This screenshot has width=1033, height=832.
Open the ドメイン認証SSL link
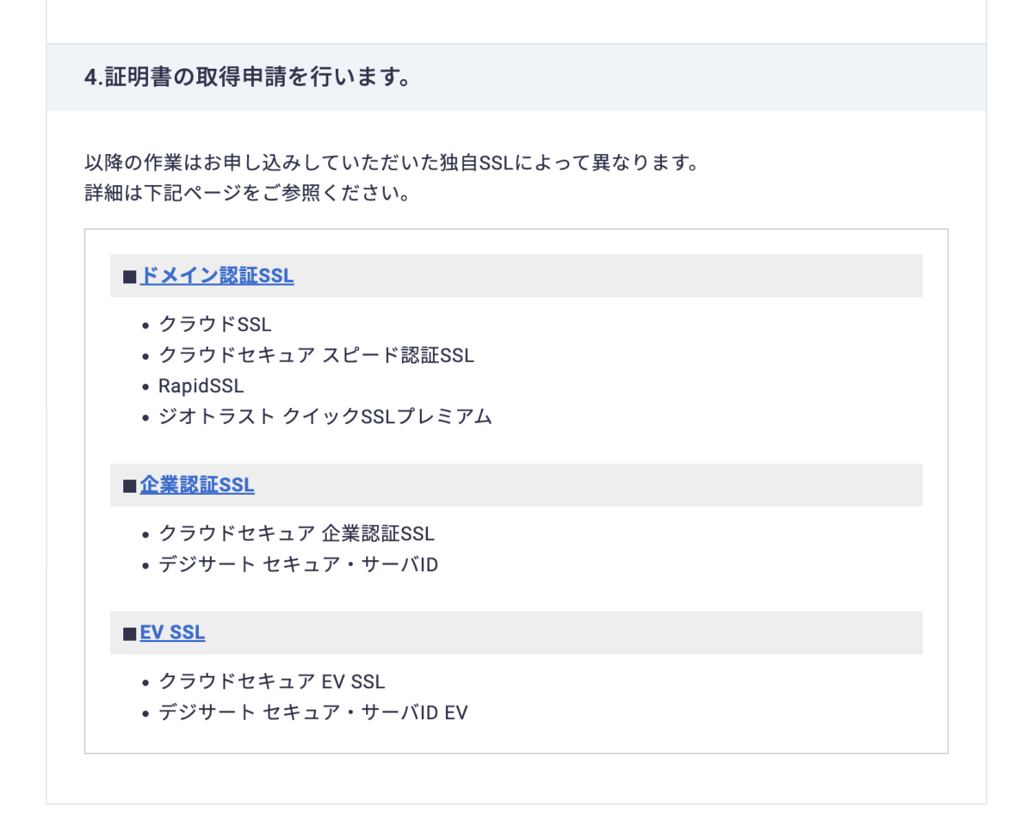[x=217, y=276]
